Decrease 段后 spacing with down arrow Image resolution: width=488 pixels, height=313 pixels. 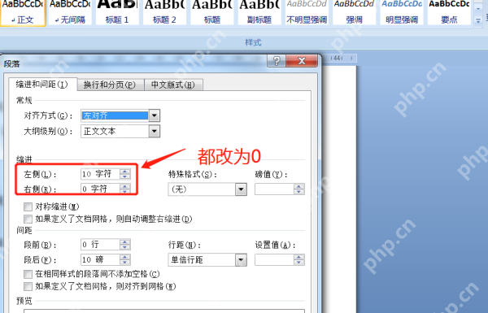[x=124, y=263]
